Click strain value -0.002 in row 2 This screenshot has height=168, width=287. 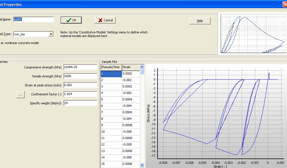[x=131, y=80]
